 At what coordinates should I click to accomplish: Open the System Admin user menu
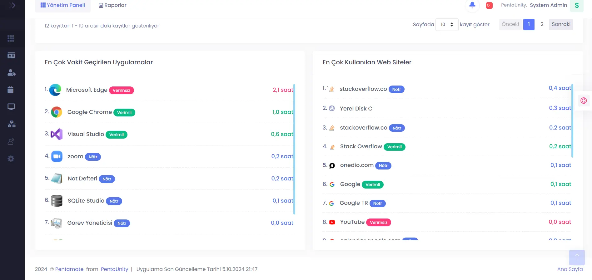click(x=548, y=5)
